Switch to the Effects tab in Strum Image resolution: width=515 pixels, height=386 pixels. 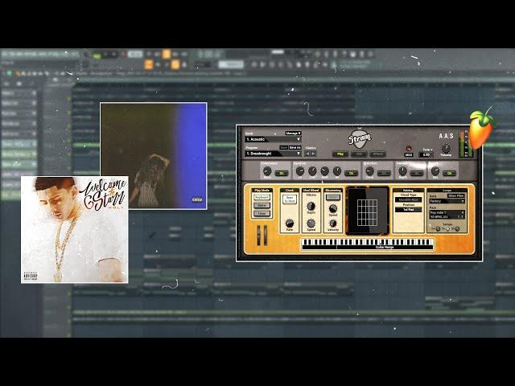[x=377, y=153]
